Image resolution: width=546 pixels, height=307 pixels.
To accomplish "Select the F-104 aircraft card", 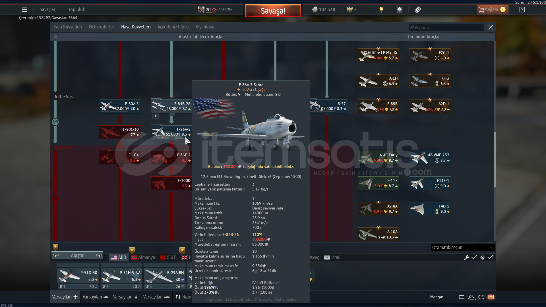I will [120, 157].
